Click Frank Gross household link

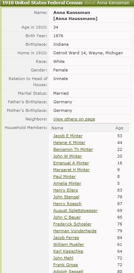click(x=66, y=265)
